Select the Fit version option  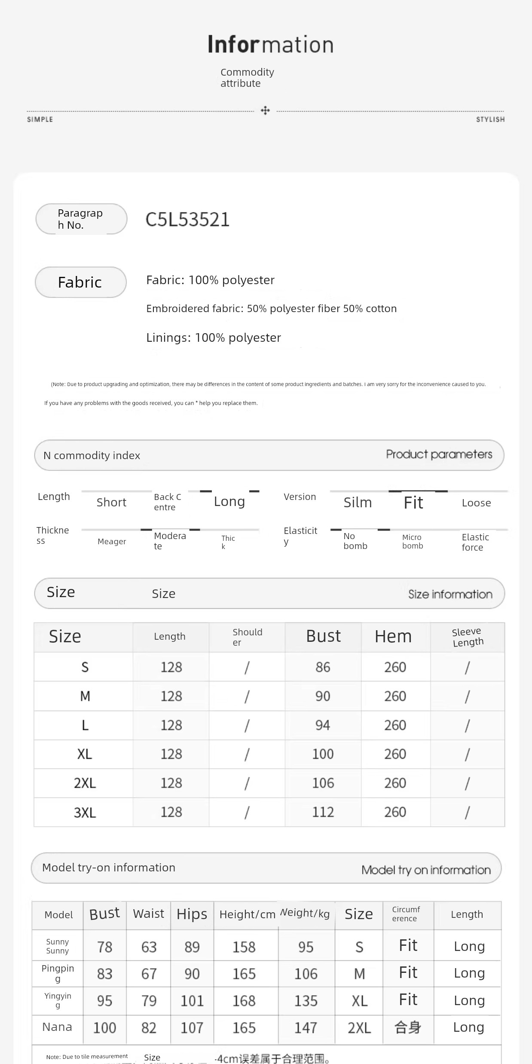click(413, 502)
